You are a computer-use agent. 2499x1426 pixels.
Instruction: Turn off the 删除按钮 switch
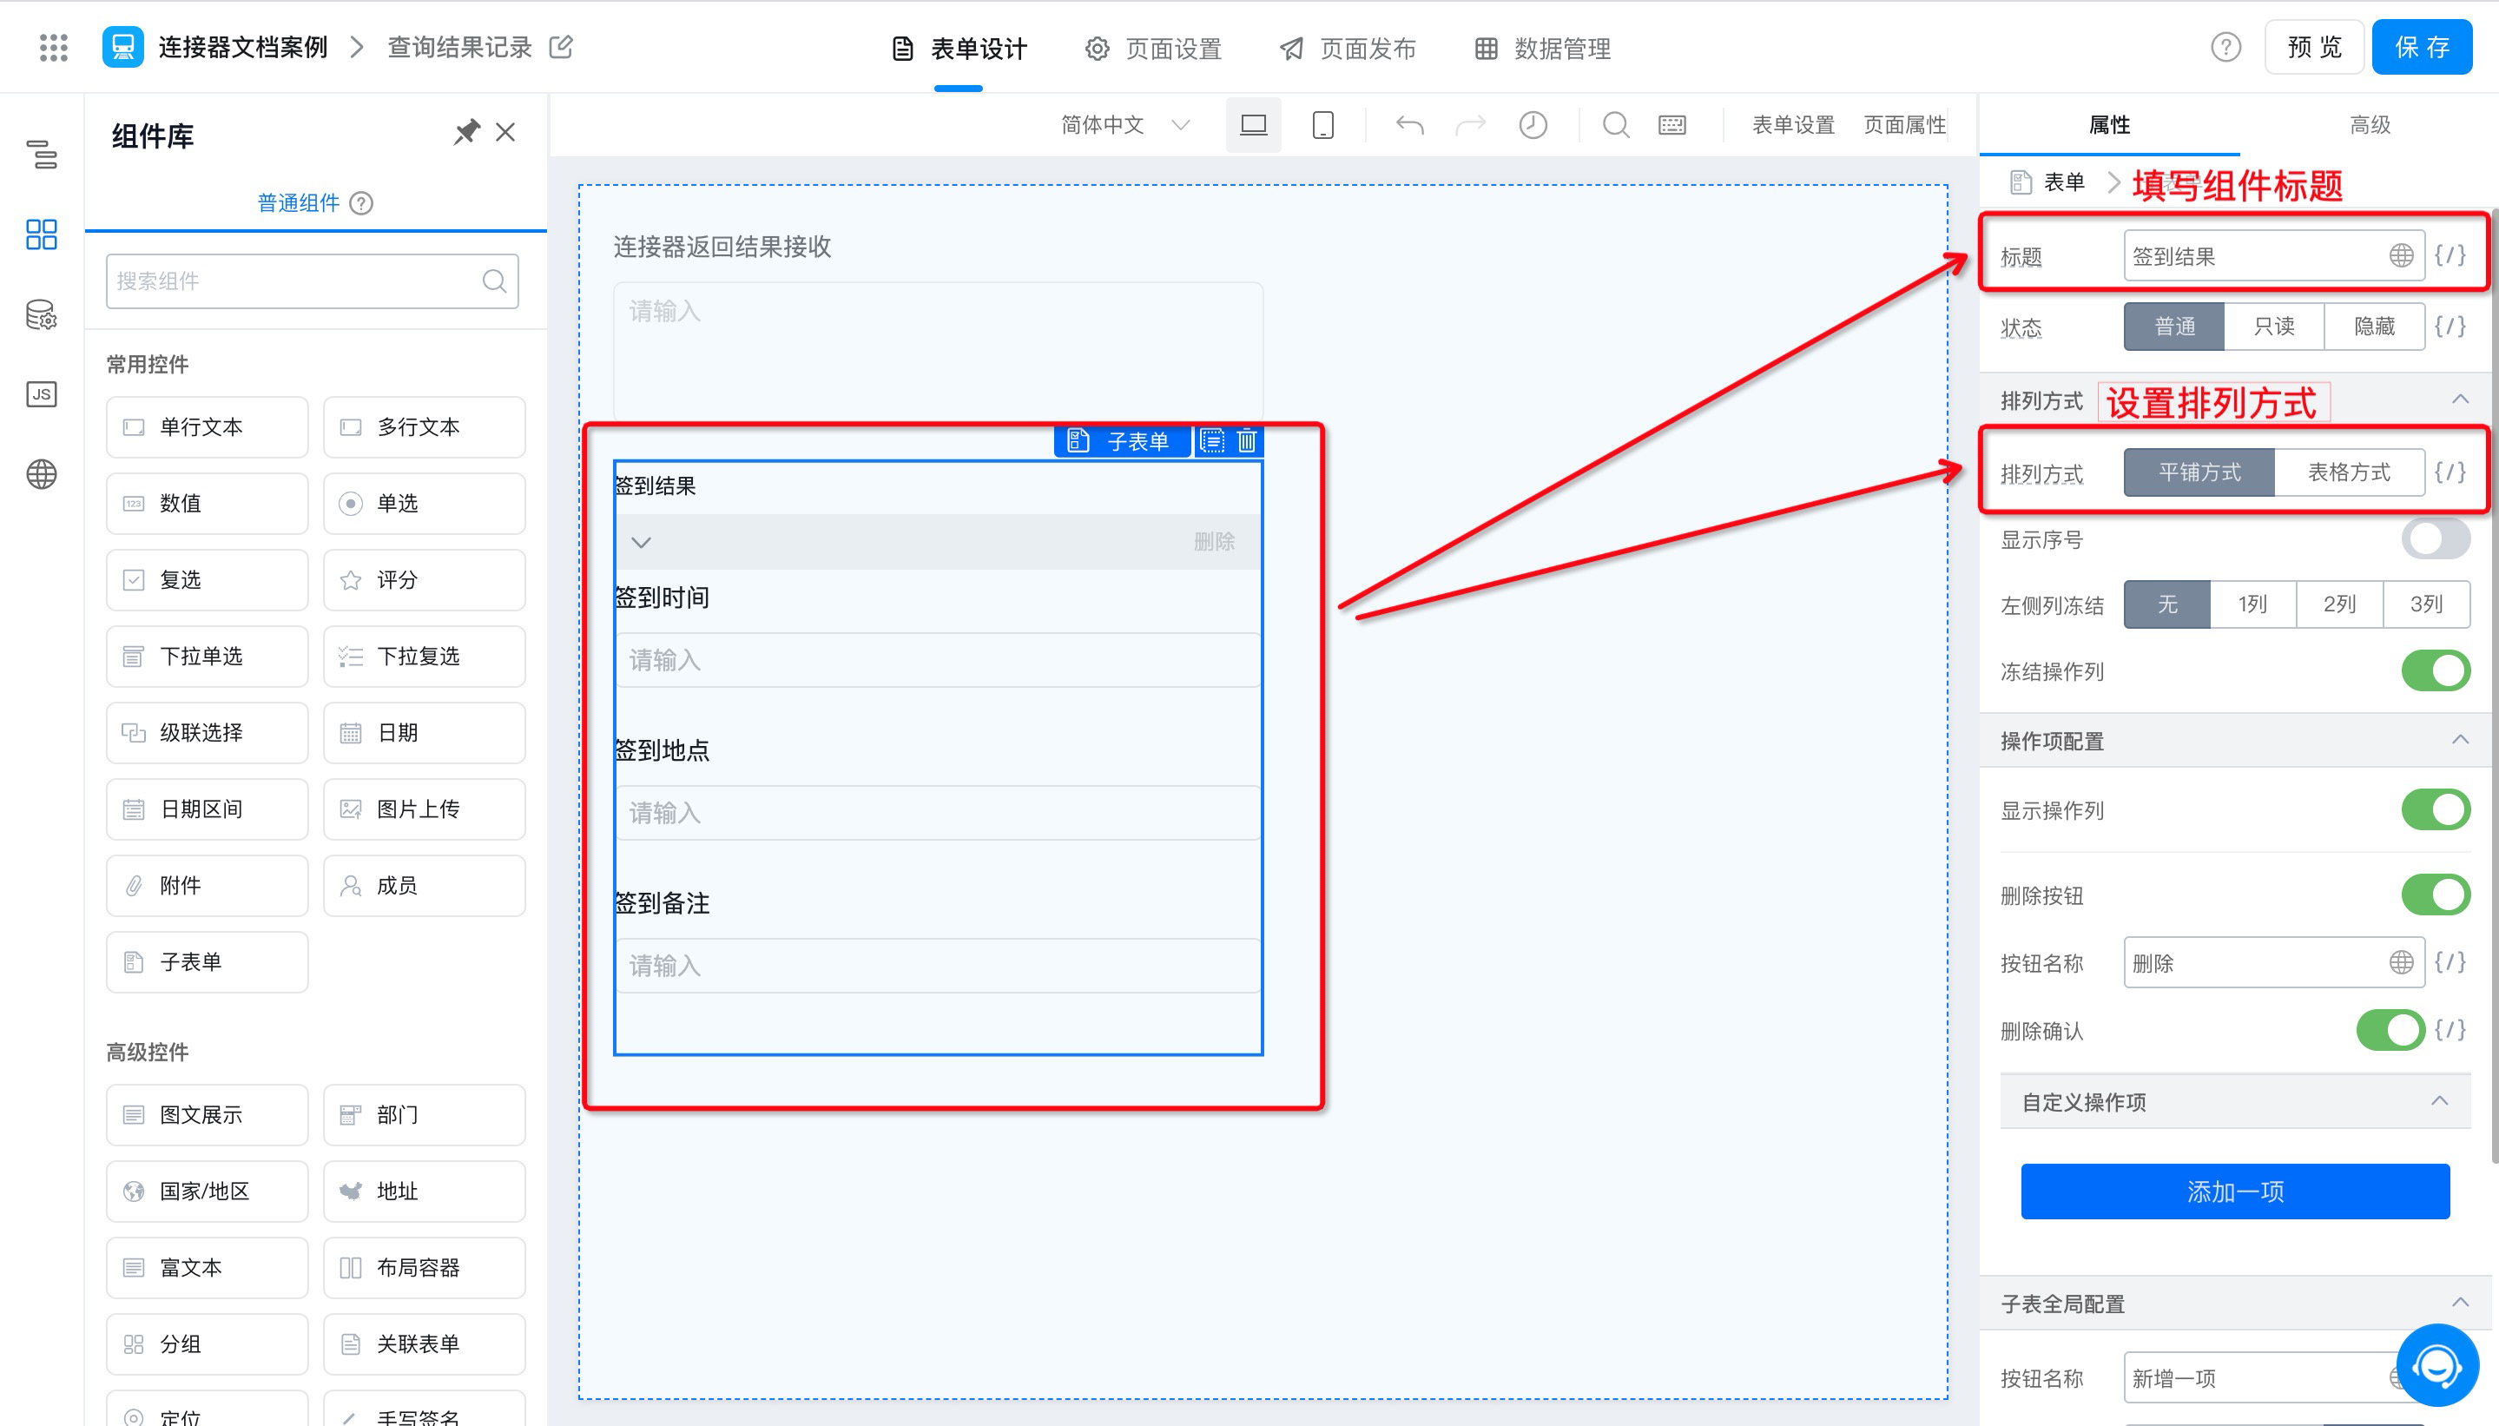coord(2435,895)
